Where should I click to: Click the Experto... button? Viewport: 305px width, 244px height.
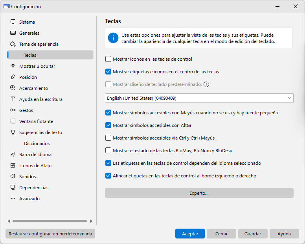pos(199,193)
